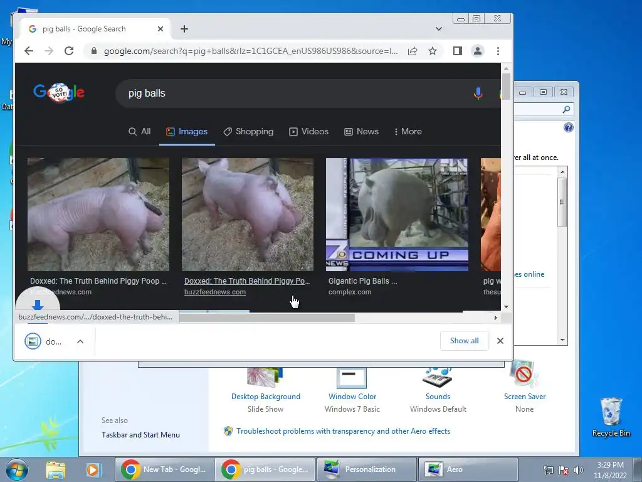642x482 pixels.
Task: Open Screen Saver settings in Personalization
Action: [x=525, y=397]
